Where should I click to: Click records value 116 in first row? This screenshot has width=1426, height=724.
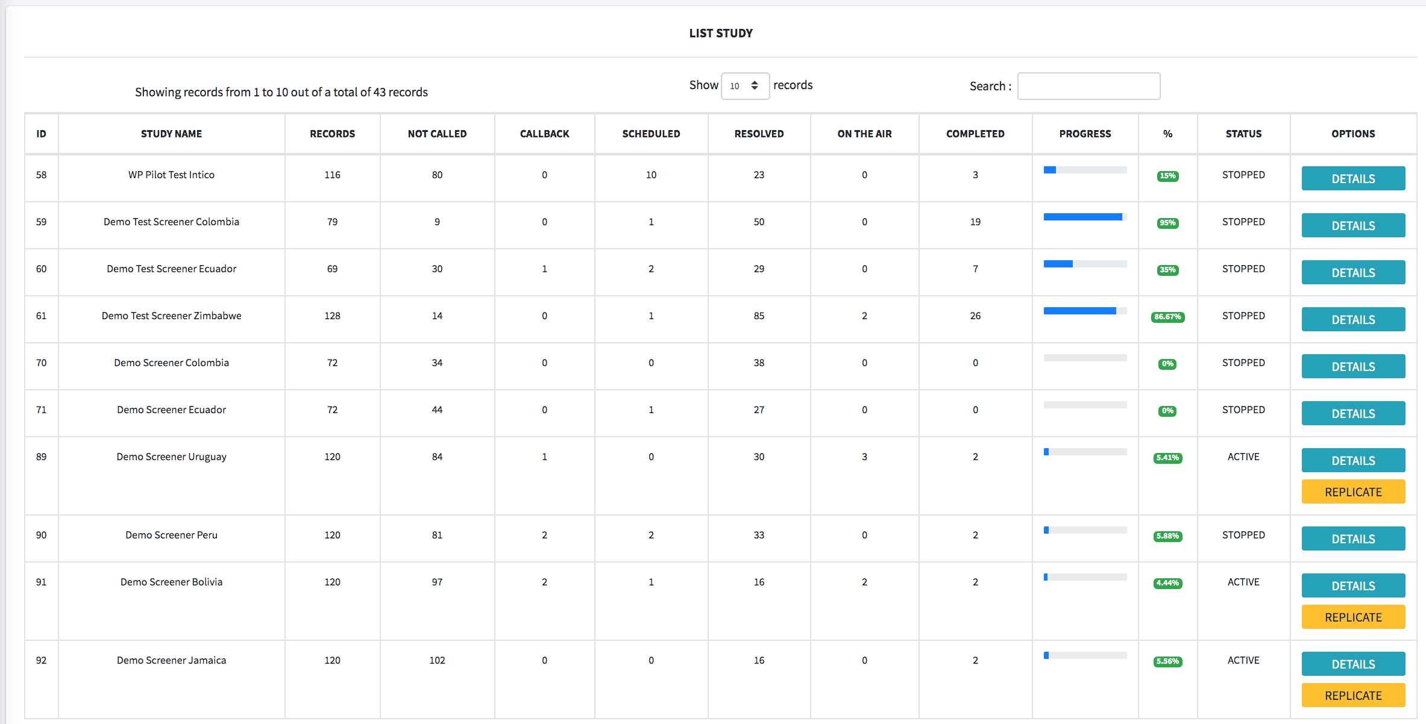(x=332, y=175)
